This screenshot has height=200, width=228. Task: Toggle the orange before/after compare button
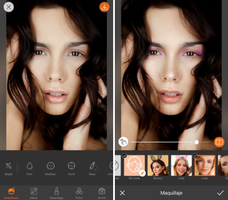click(219, 142)
